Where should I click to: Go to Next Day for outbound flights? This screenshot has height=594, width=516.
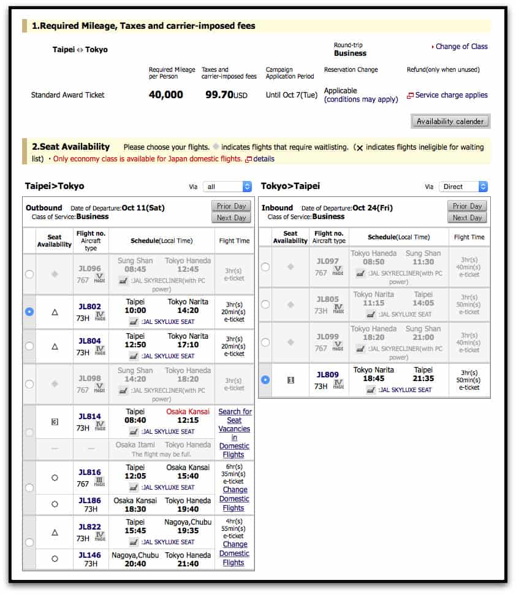pos(231,217)
